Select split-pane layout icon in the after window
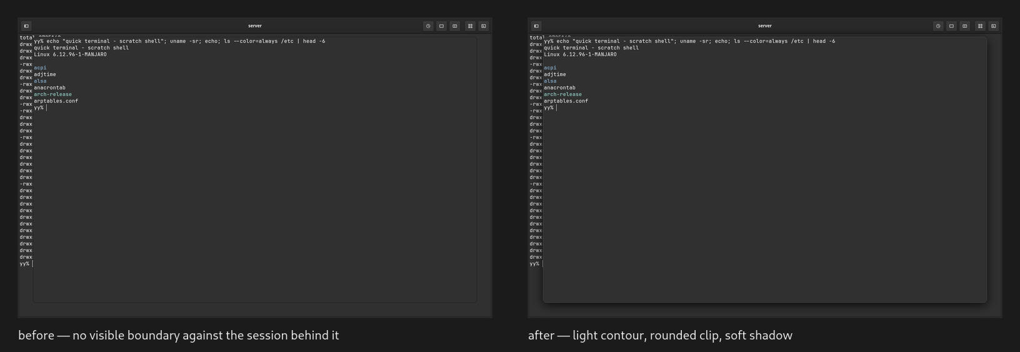Image resolution: width=1020 pixels, height=352 pixels. pos(965,26)
